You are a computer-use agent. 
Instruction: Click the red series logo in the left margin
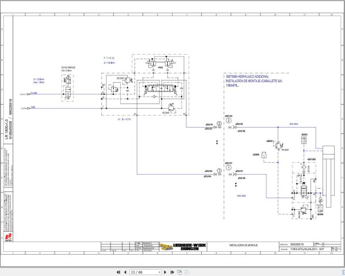[x=9, y=237]
